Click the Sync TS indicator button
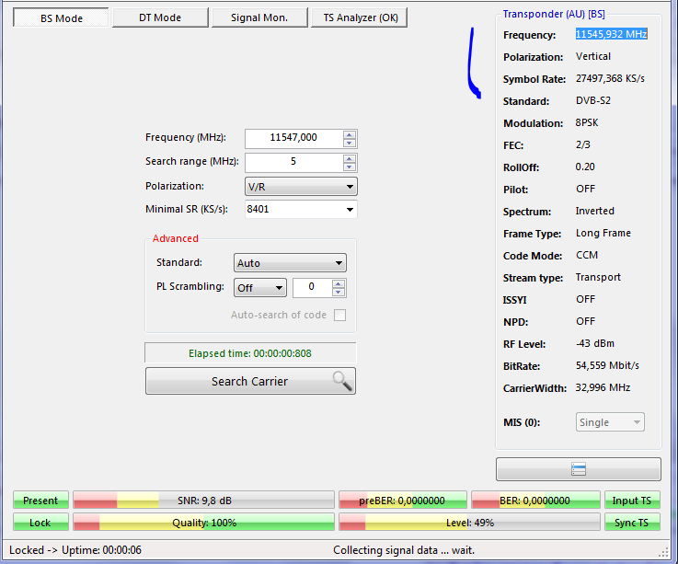 tap(632, 523)
